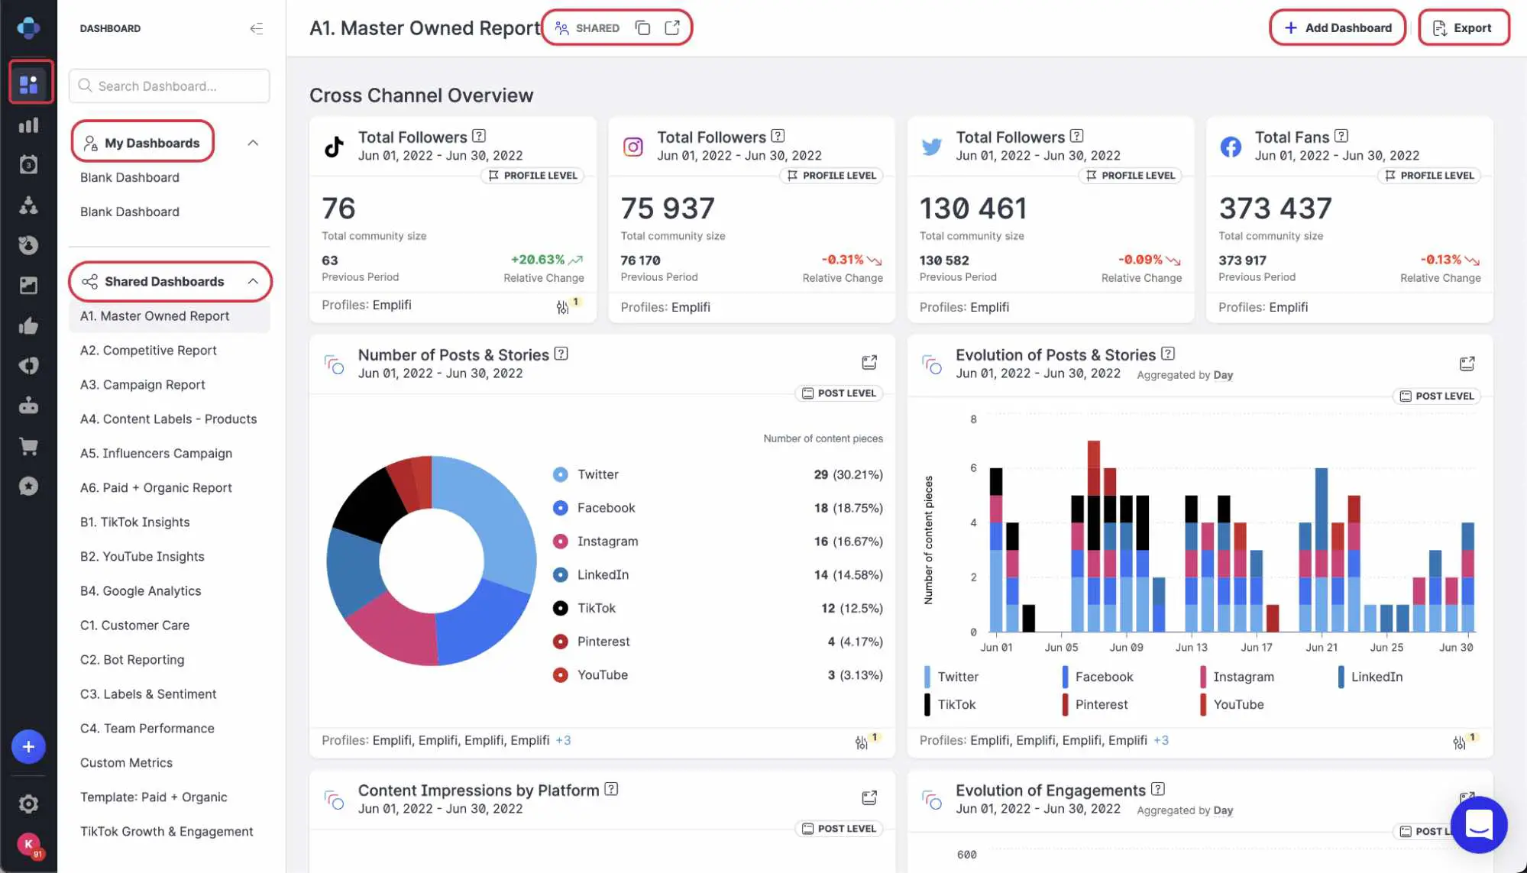The image size is (1527, 873).
Task: Click the copy dashboard icon
Action: 644,28
